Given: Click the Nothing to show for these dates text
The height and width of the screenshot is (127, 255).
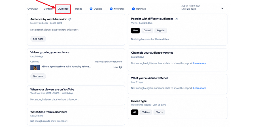Looking at the screenshot, I should point(150,39).
